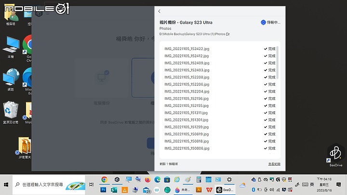Click the taskbar search box
Viewport: 347px width, 195px height.
(x=49, y=184)
